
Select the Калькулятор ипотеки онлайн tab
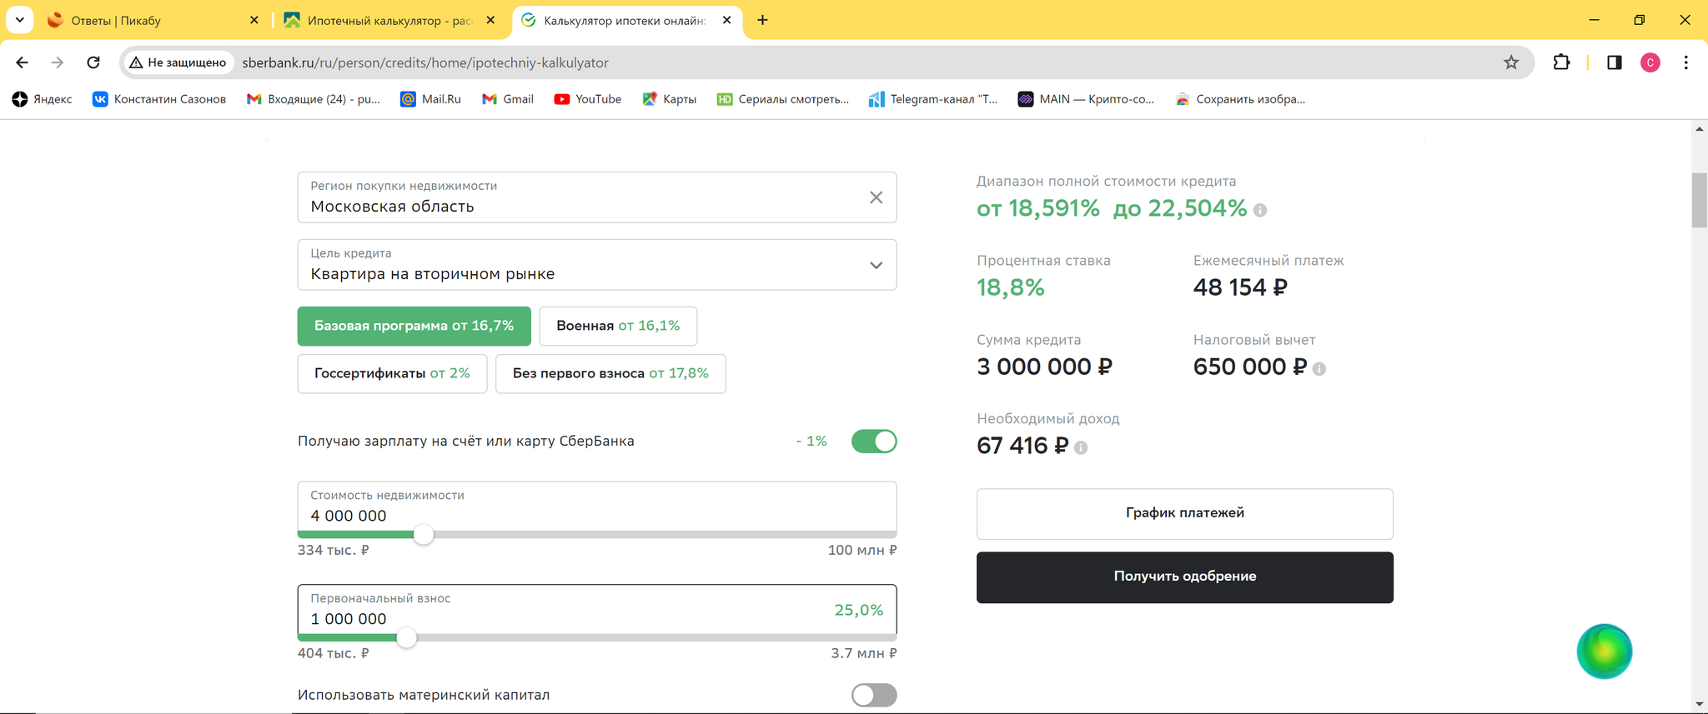click(x=625, y=20)
